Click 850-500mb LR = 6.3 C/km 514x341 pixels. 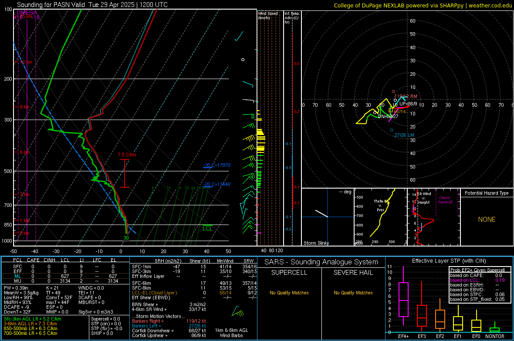click(30, 328)
